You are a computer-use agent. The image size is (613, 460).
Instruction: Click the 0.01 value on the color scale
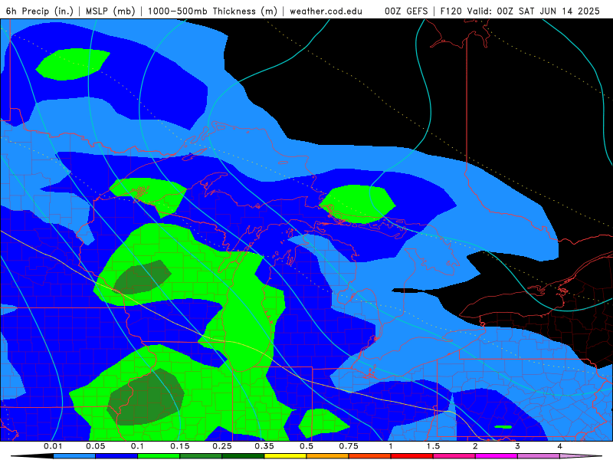pos(53,446)
